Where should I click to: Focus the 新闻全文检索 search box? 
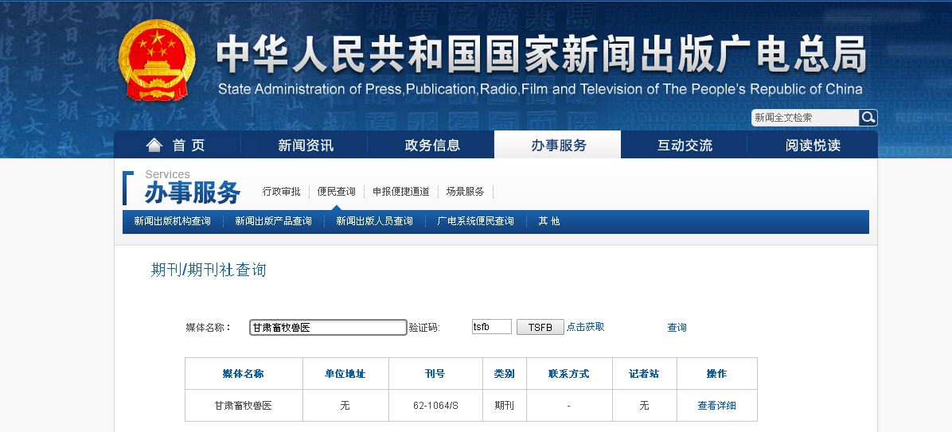click(805, 118)
